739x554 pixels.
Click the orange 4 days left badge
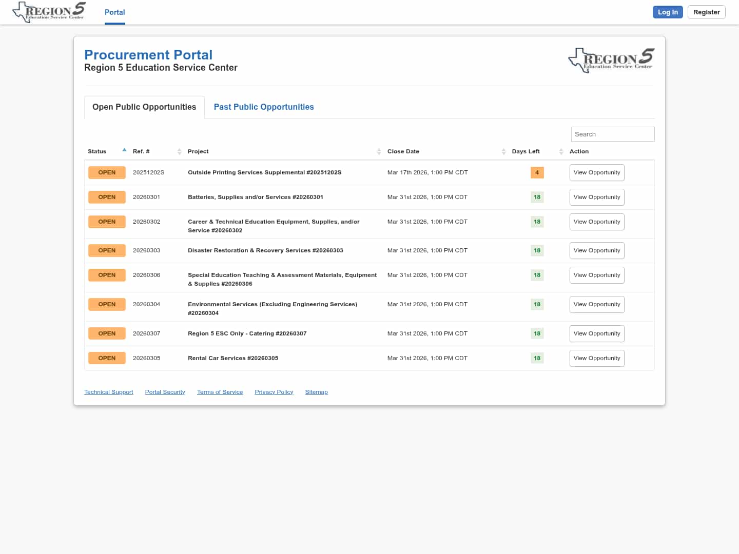point(537,173)
